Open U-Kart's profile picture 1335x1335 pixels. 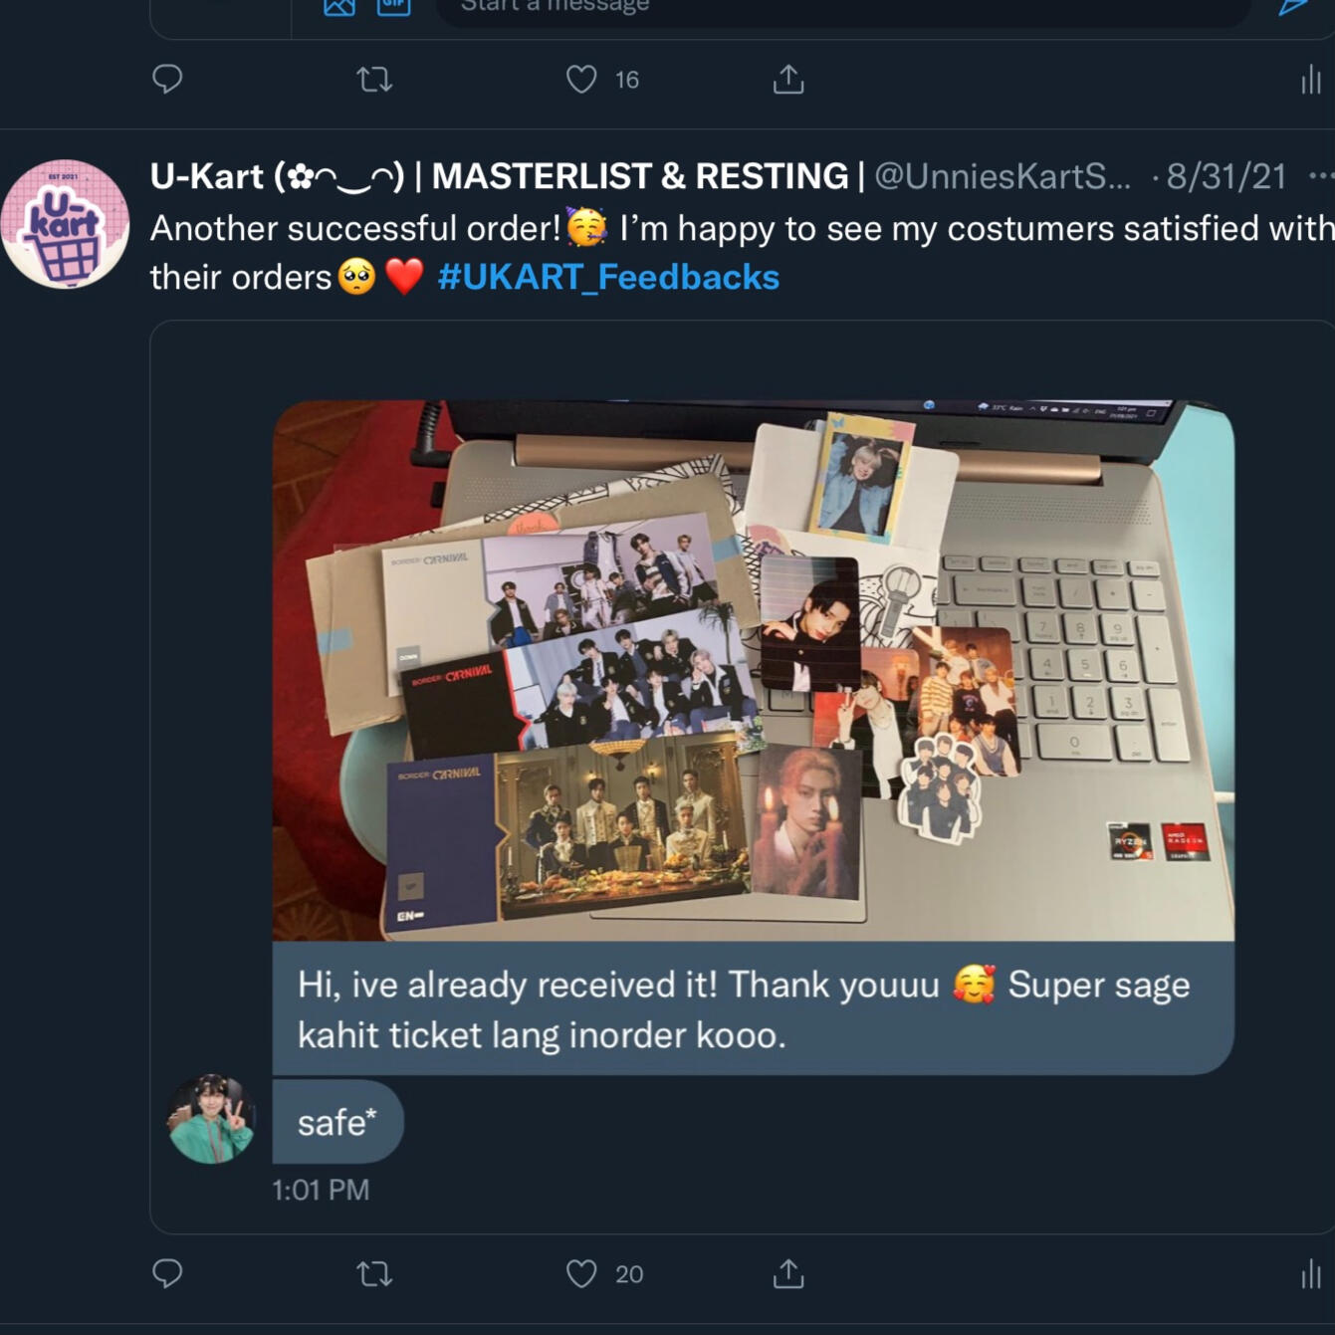(66, 224)
